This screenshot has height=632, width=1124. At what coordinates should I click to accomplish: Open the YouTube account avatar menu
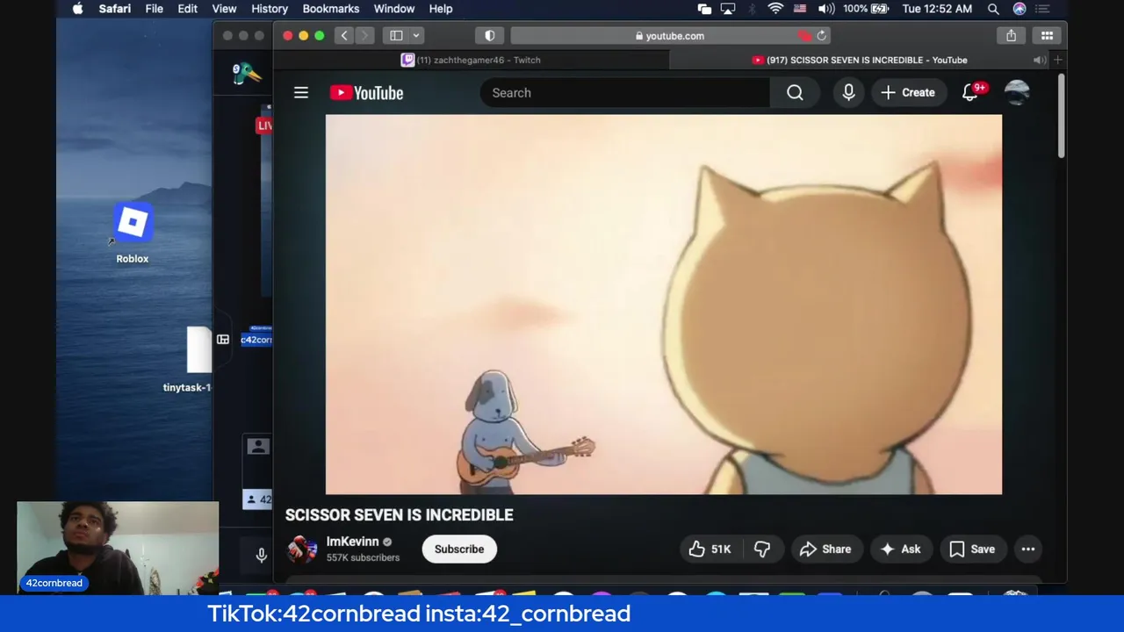pos(1017,92)
